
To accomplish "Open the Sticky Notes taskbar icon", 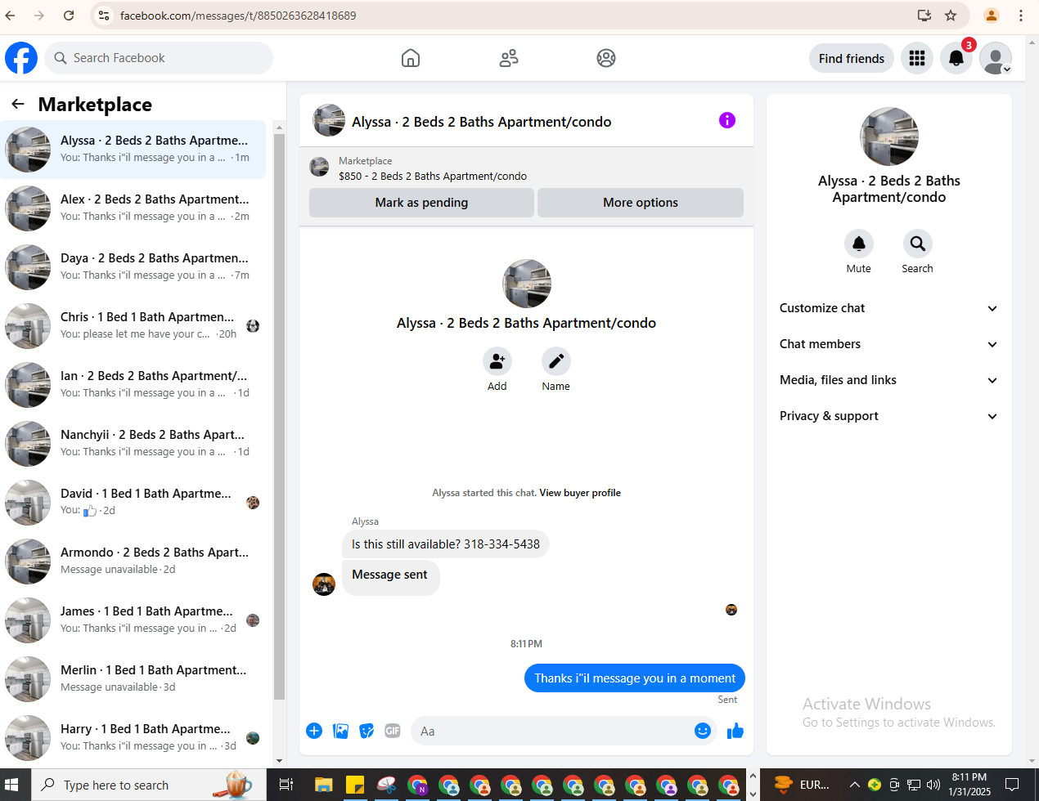I will tap(355, 785).
